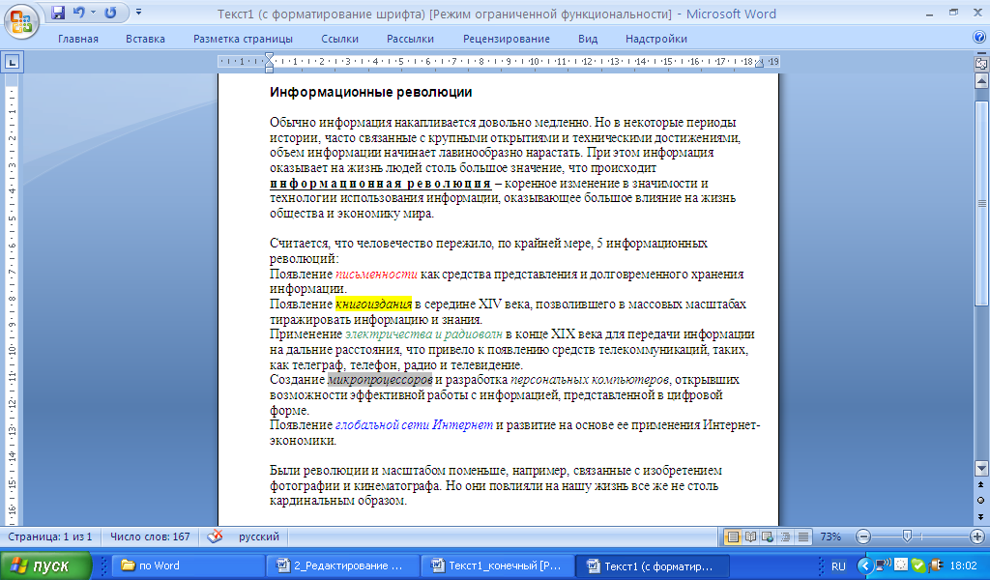Click the white square tray icon
990x580 pixels.
click(901, 565)
